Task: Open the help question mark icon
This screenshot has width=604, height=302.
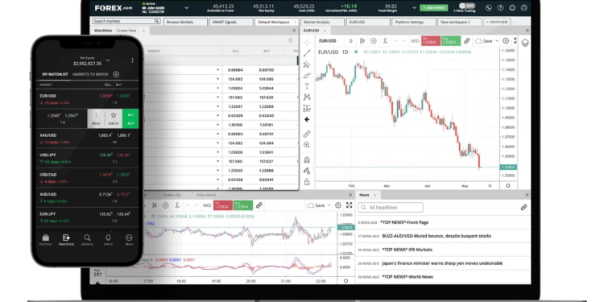Action: (x=500, y=8)
